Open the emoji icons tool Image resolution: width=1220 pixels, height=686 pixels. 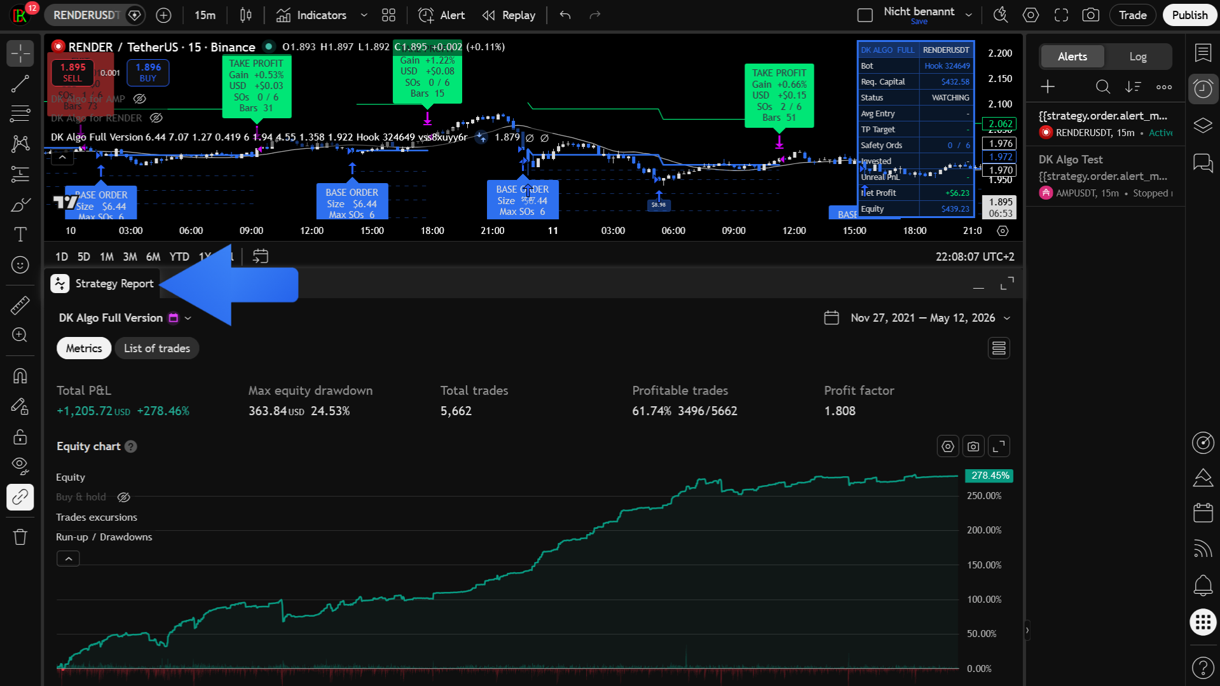tap(20, 265)
